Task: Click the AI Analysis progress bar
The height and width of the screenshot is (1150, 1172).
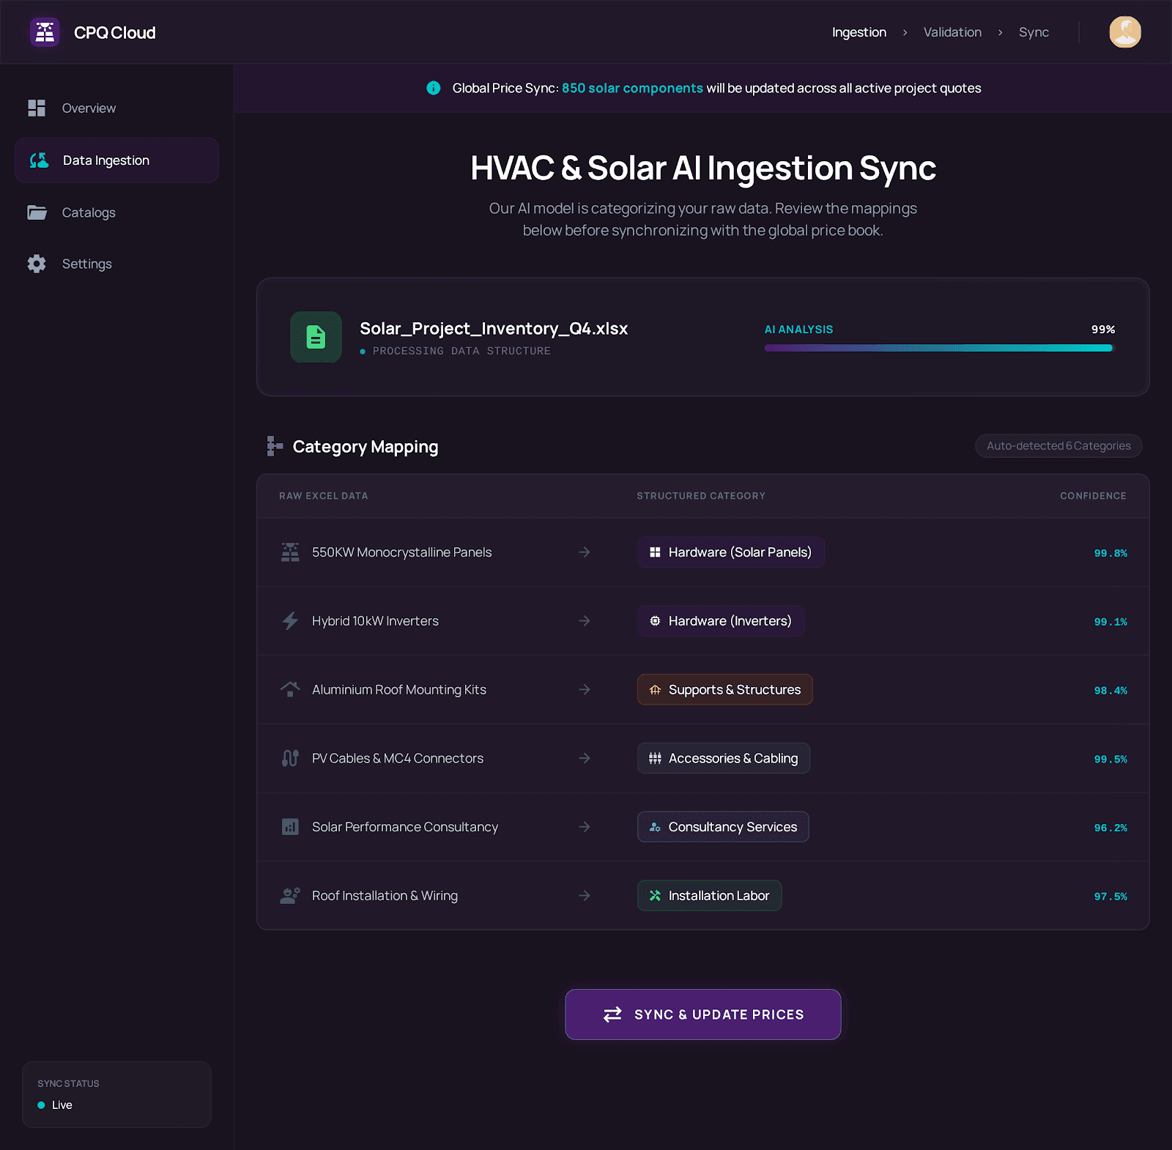Action: (x=938, y=348)
